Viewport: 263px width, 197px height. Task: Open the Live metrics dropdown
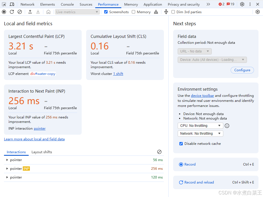(77, 12)
